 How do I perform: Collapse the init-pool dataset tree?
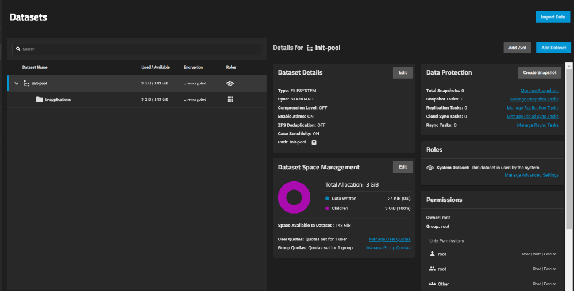[x=16, y=83]
